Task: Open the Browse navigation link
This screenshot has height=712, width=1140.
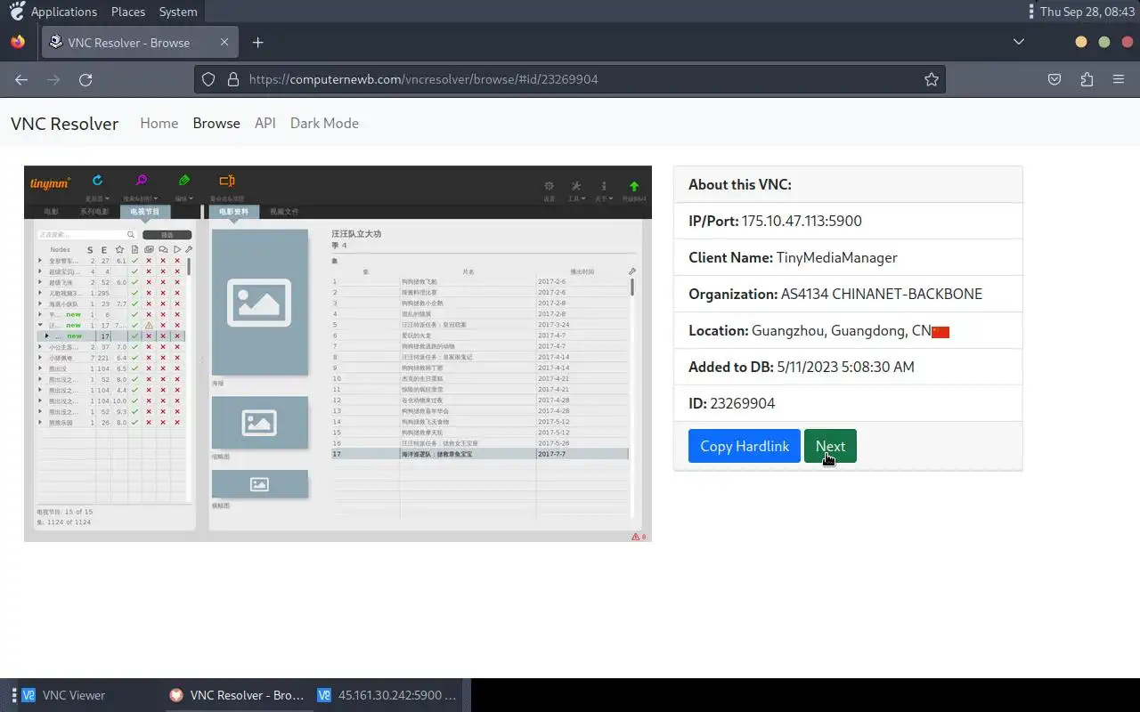Action: pyautogui.click(x=216, y=123)
